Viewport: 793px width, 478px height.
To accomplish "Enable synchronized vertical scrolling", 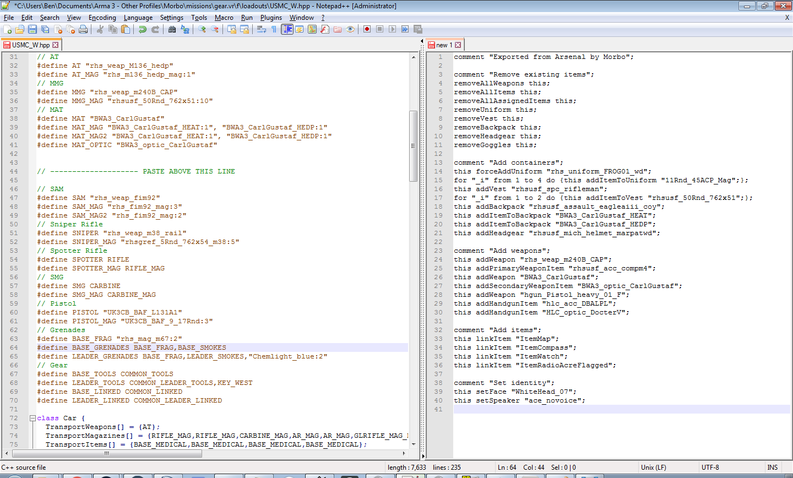I will 232,29.
